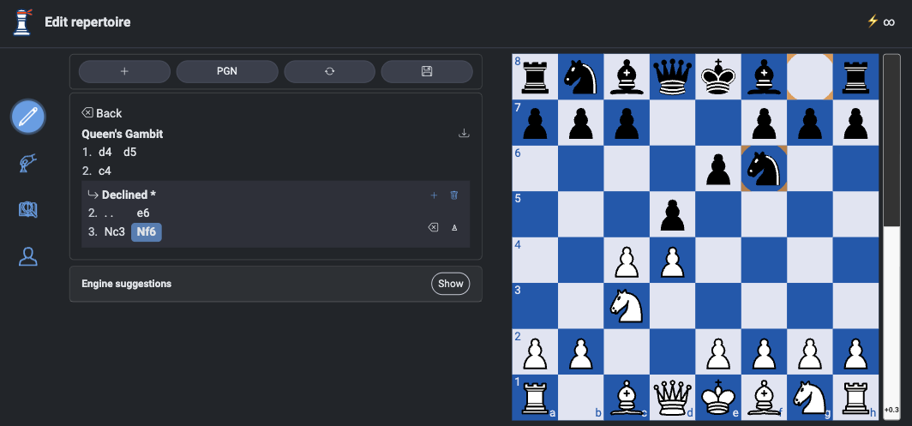Select the pencil edit sidebar icon

pyautogui.click(x=28, y=117)
